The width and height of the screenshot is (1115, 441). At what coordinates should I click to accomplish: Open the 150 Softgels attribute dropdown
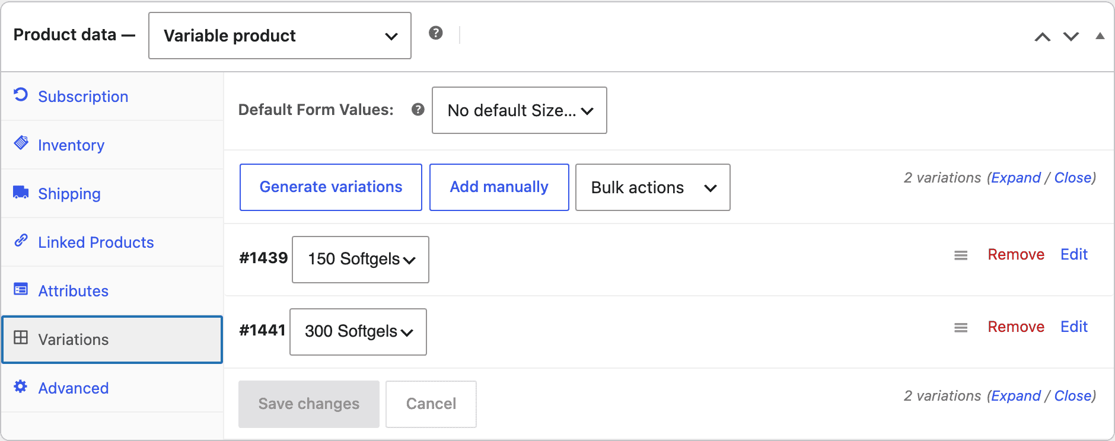[361, 260]
